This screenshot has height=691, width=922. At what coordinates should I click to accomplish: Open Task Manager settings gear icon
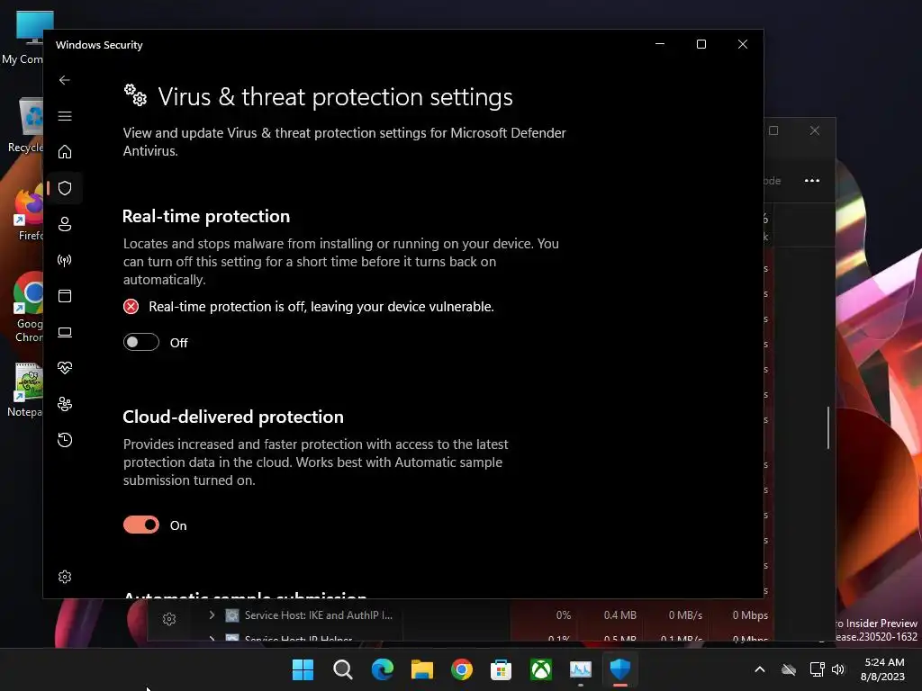[169, 619]
